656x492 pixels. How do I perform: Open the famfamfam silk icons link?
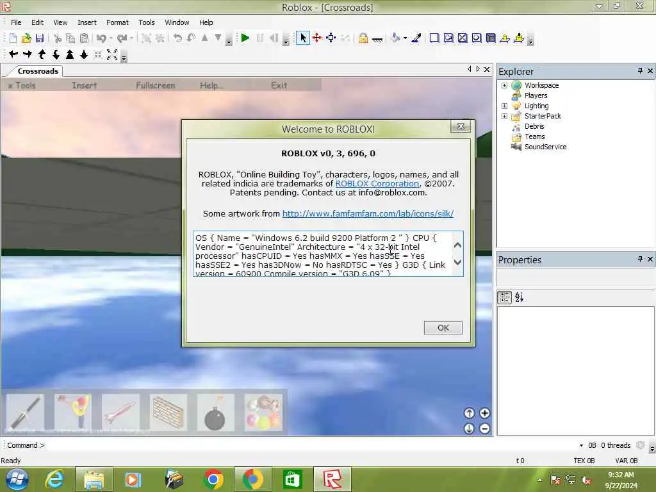coord(368,214)
